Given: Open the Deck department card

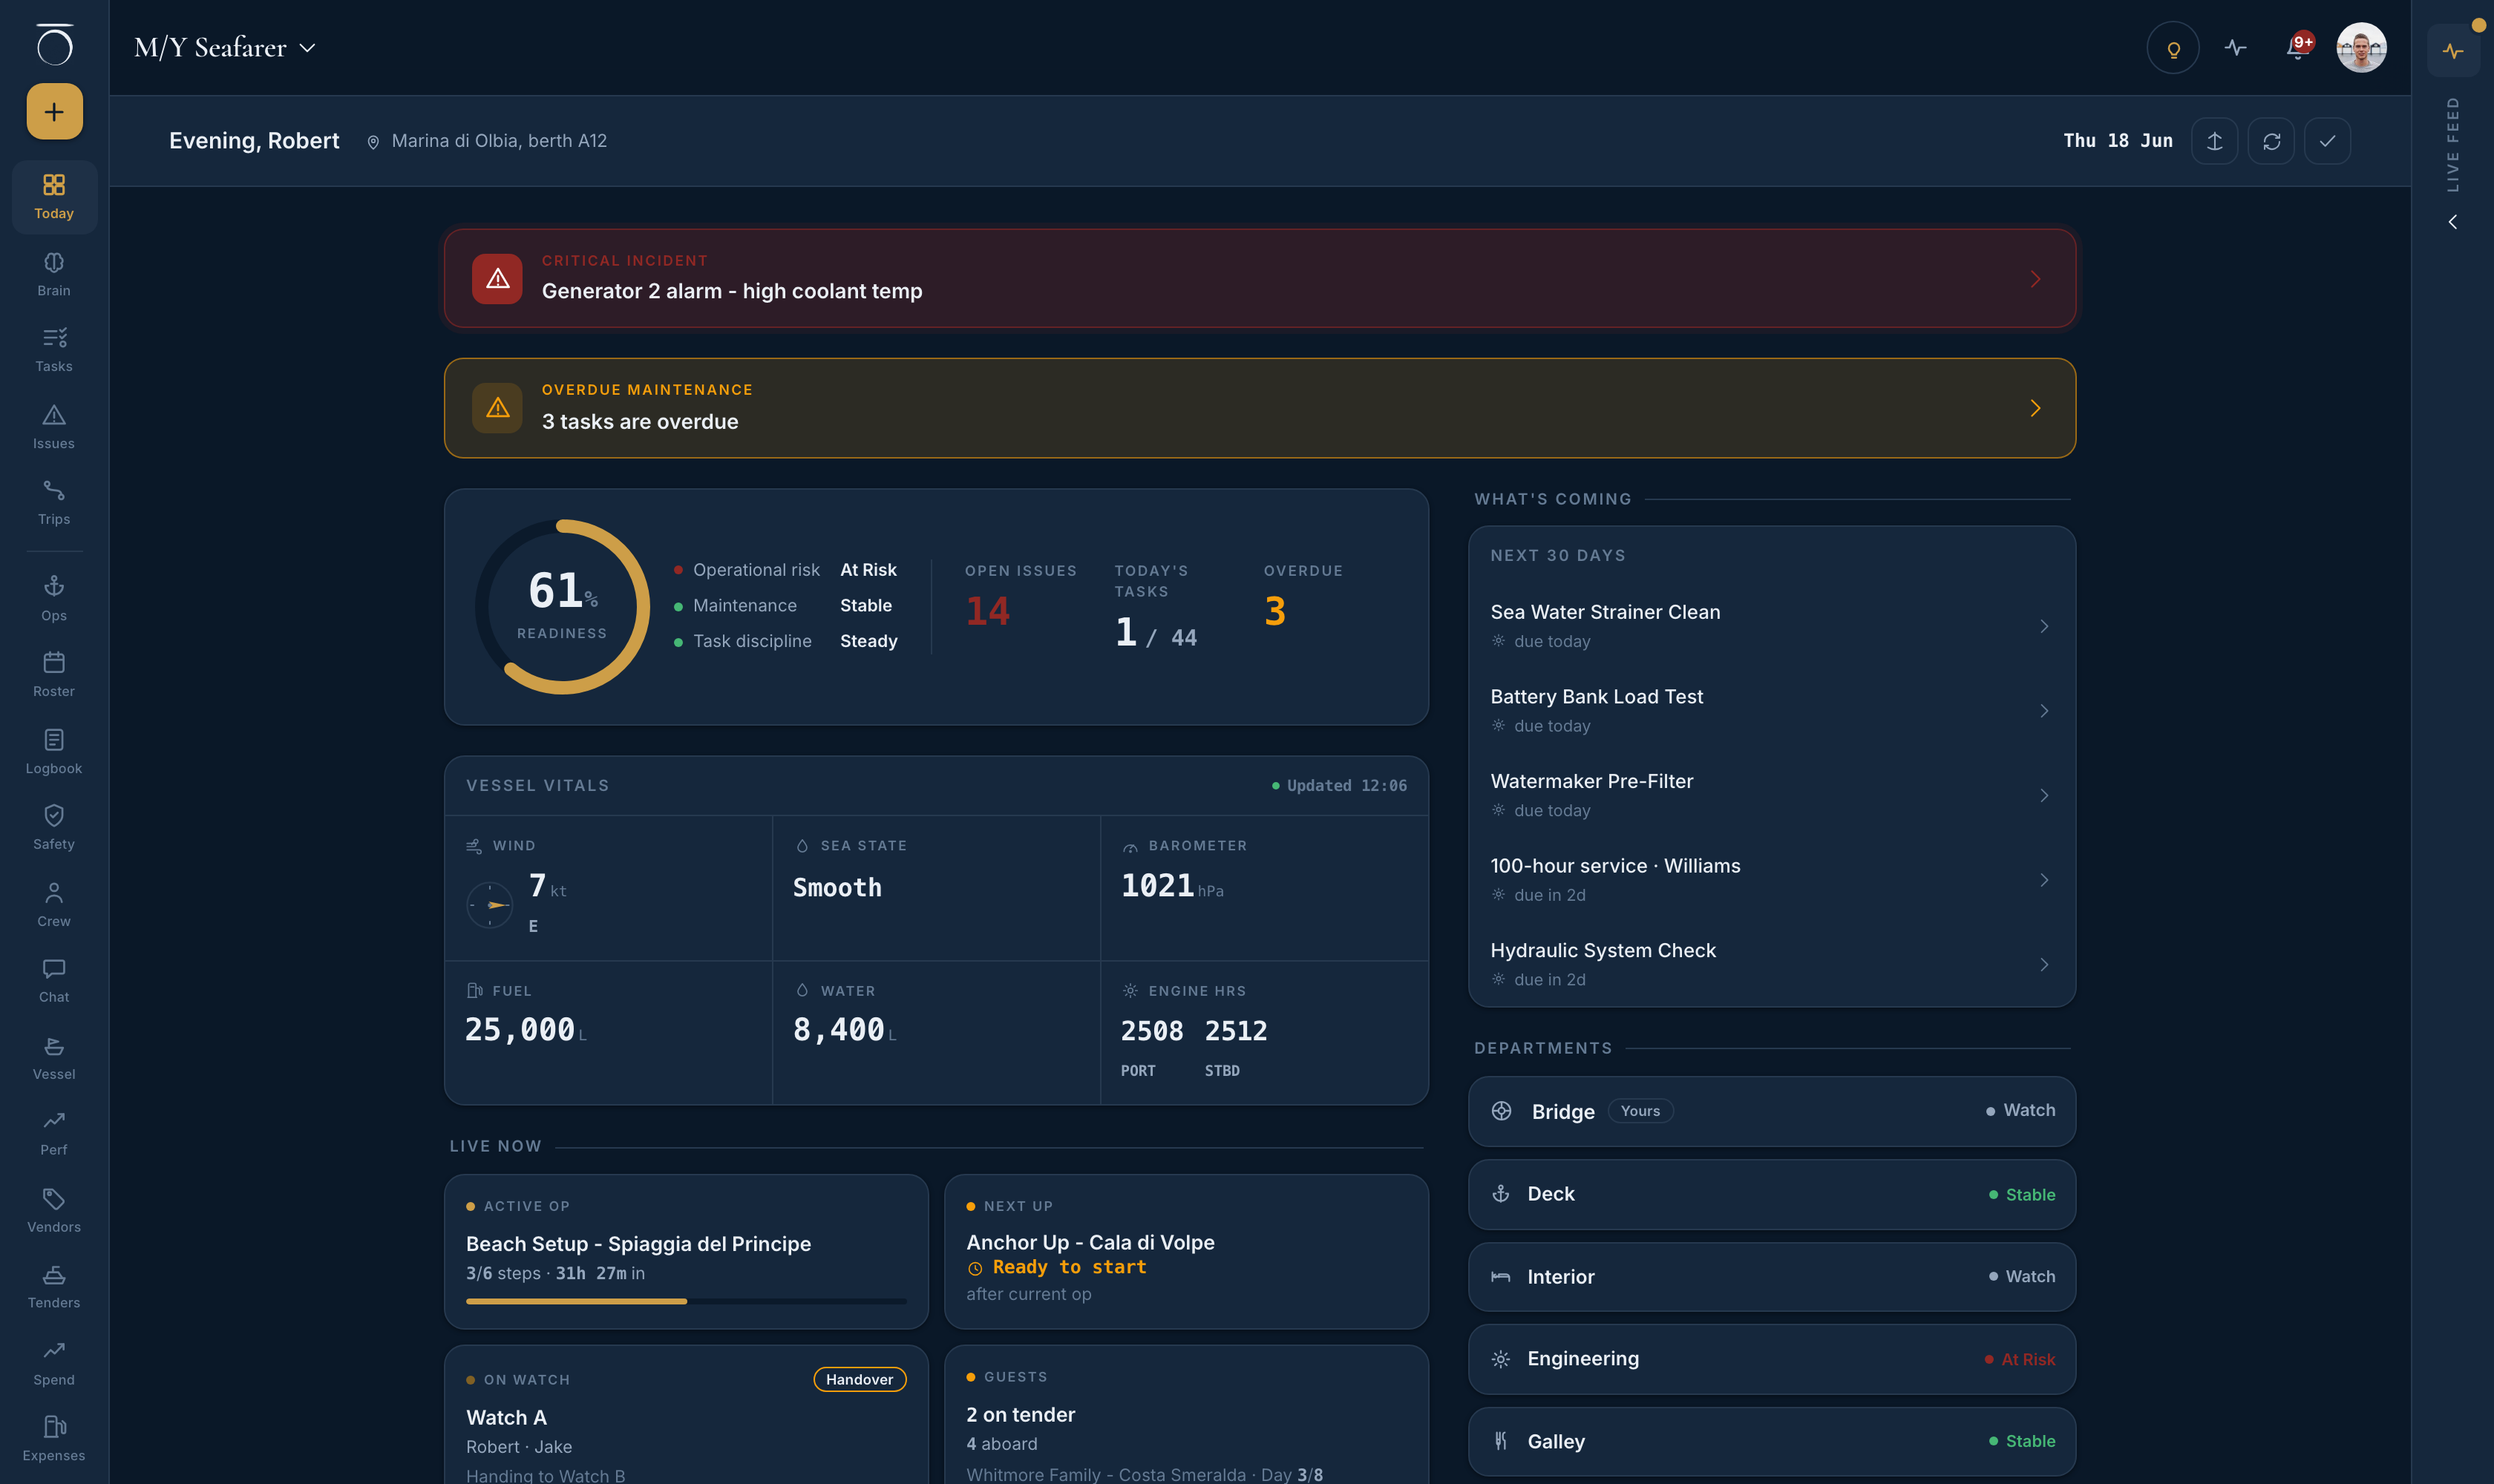Looking at the screenshot, I should click(x=1771, y=1194).
